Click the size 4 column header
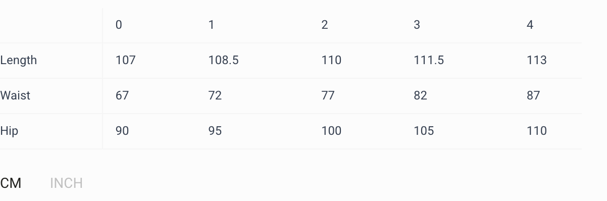Image resolution: width=607 pixels, height=201 pixels. click(x=530, y=25)
